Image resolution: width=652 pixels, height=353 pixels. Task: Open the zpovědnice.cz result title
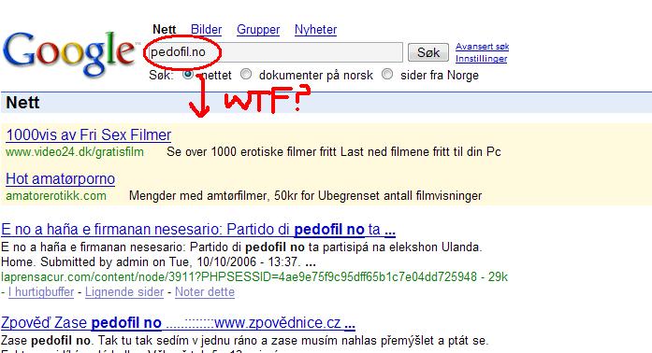pyautogui.click(x=178, y=323)
